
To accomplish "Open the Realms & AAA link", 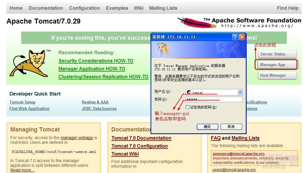I will [95, 102].
